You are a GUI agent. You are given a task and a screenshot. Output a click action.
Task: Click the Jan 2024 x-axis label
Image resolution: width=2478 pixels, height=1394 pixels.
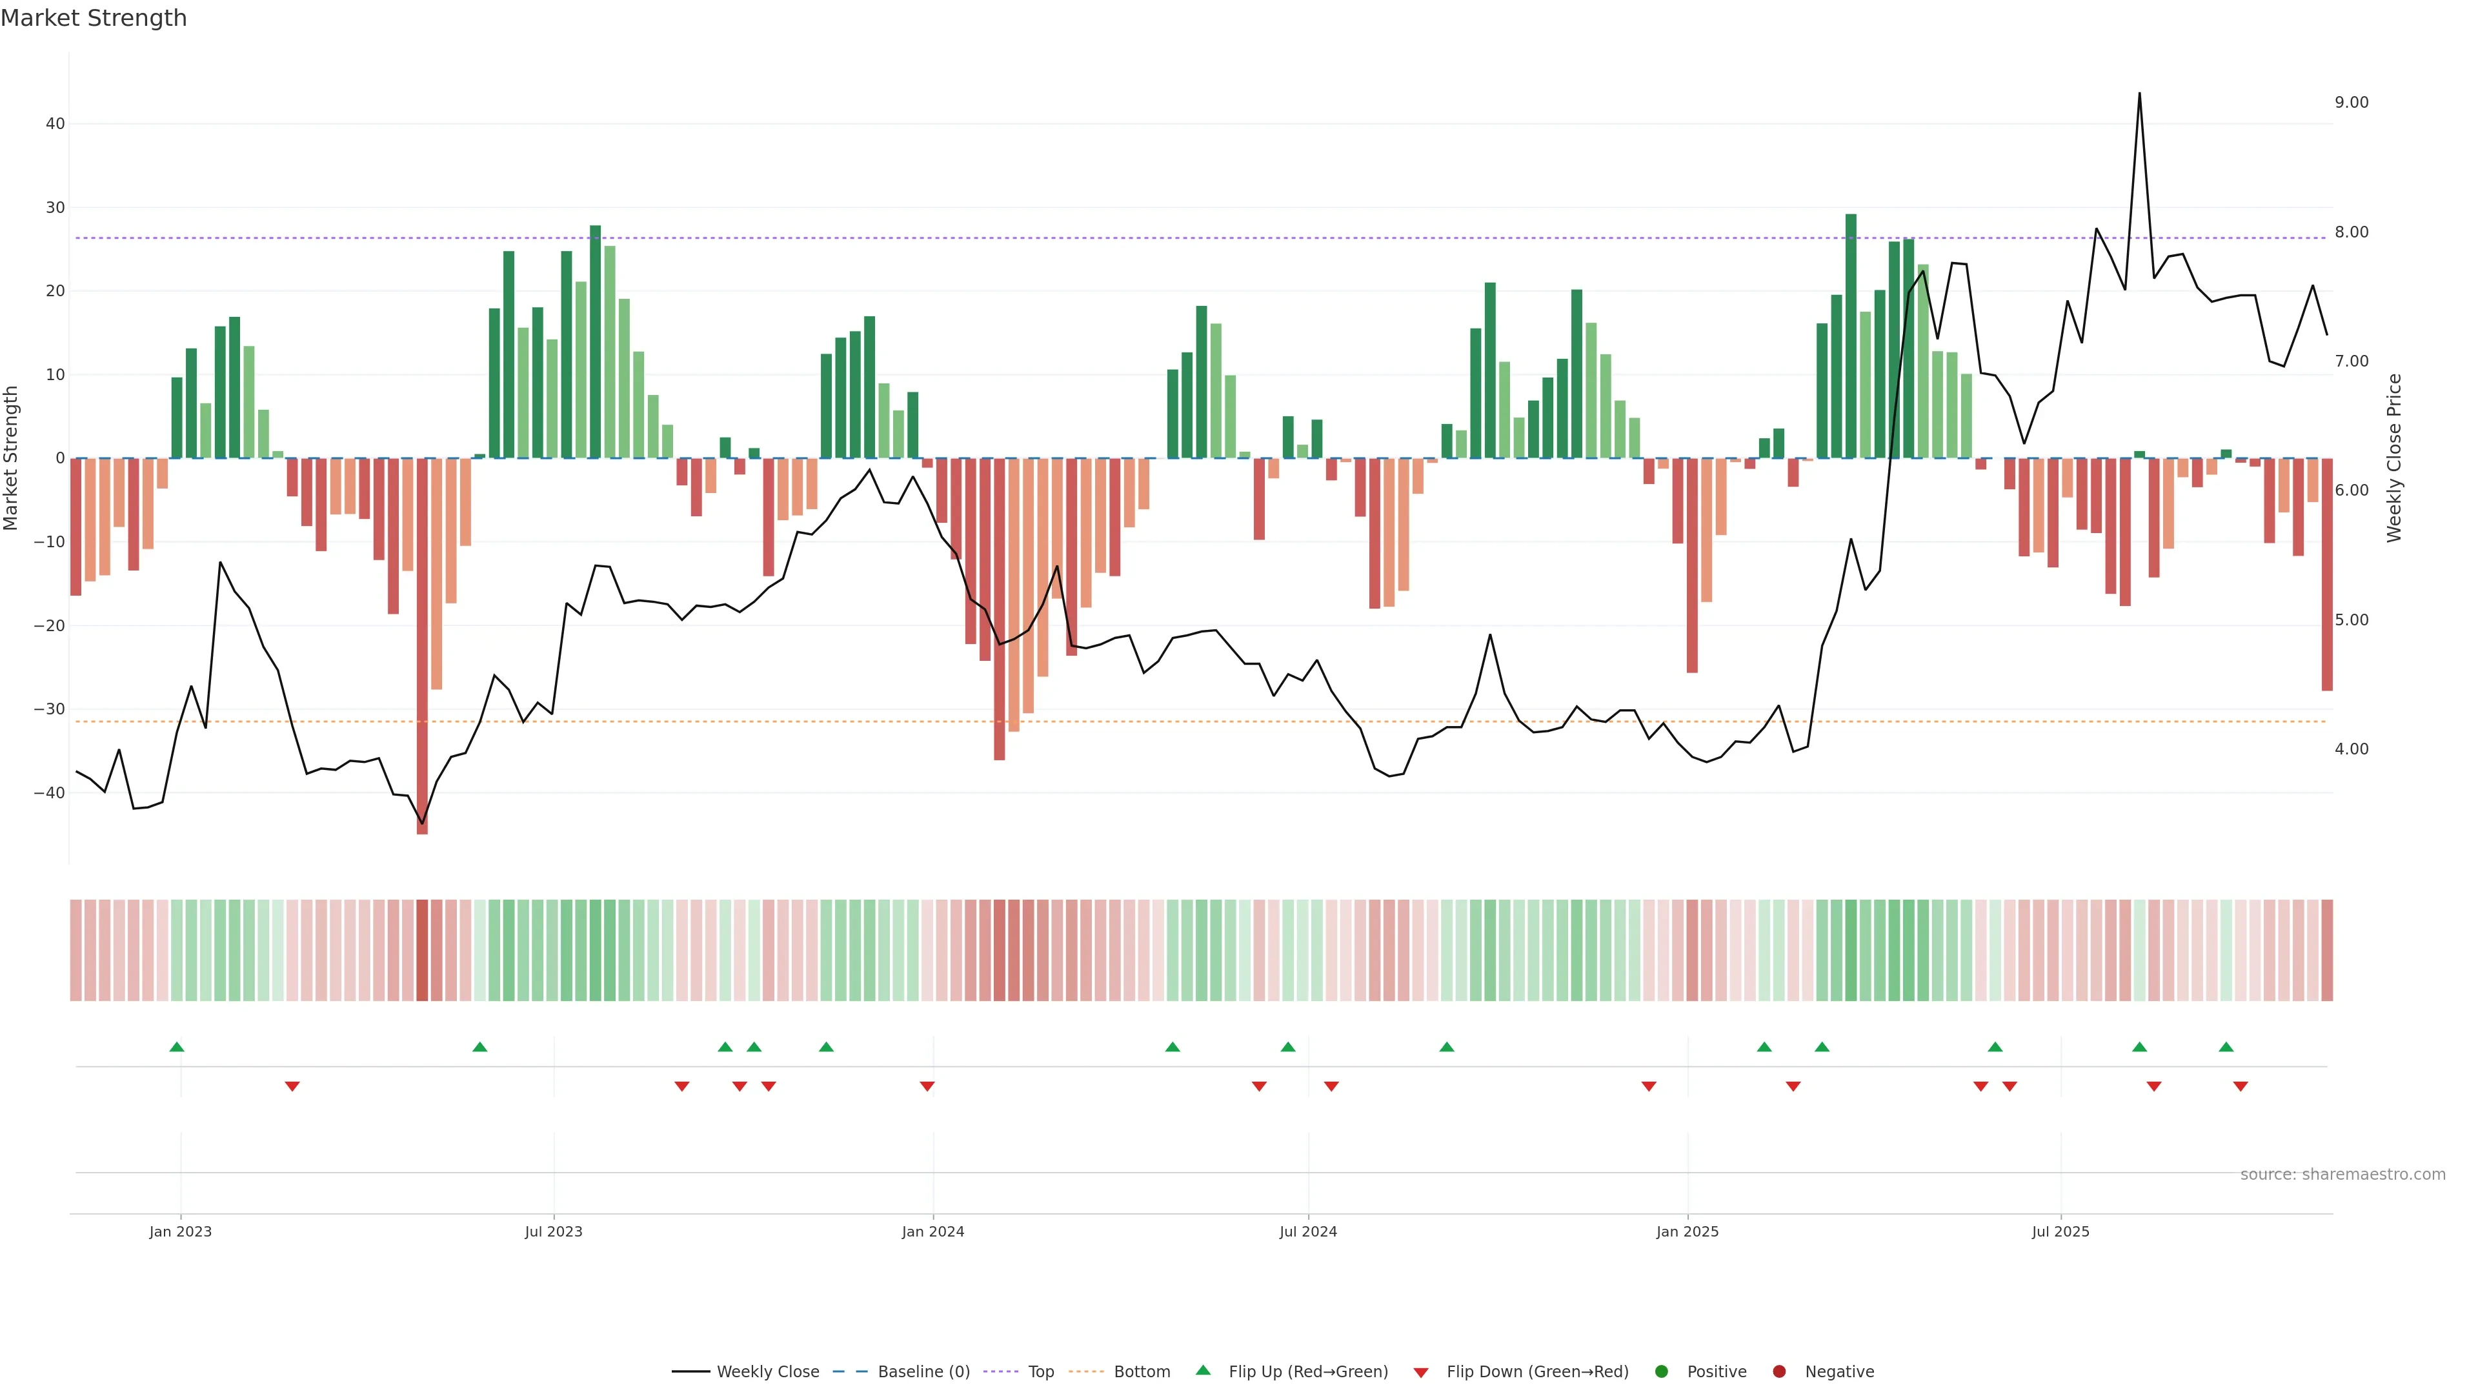pos(932,1231)
